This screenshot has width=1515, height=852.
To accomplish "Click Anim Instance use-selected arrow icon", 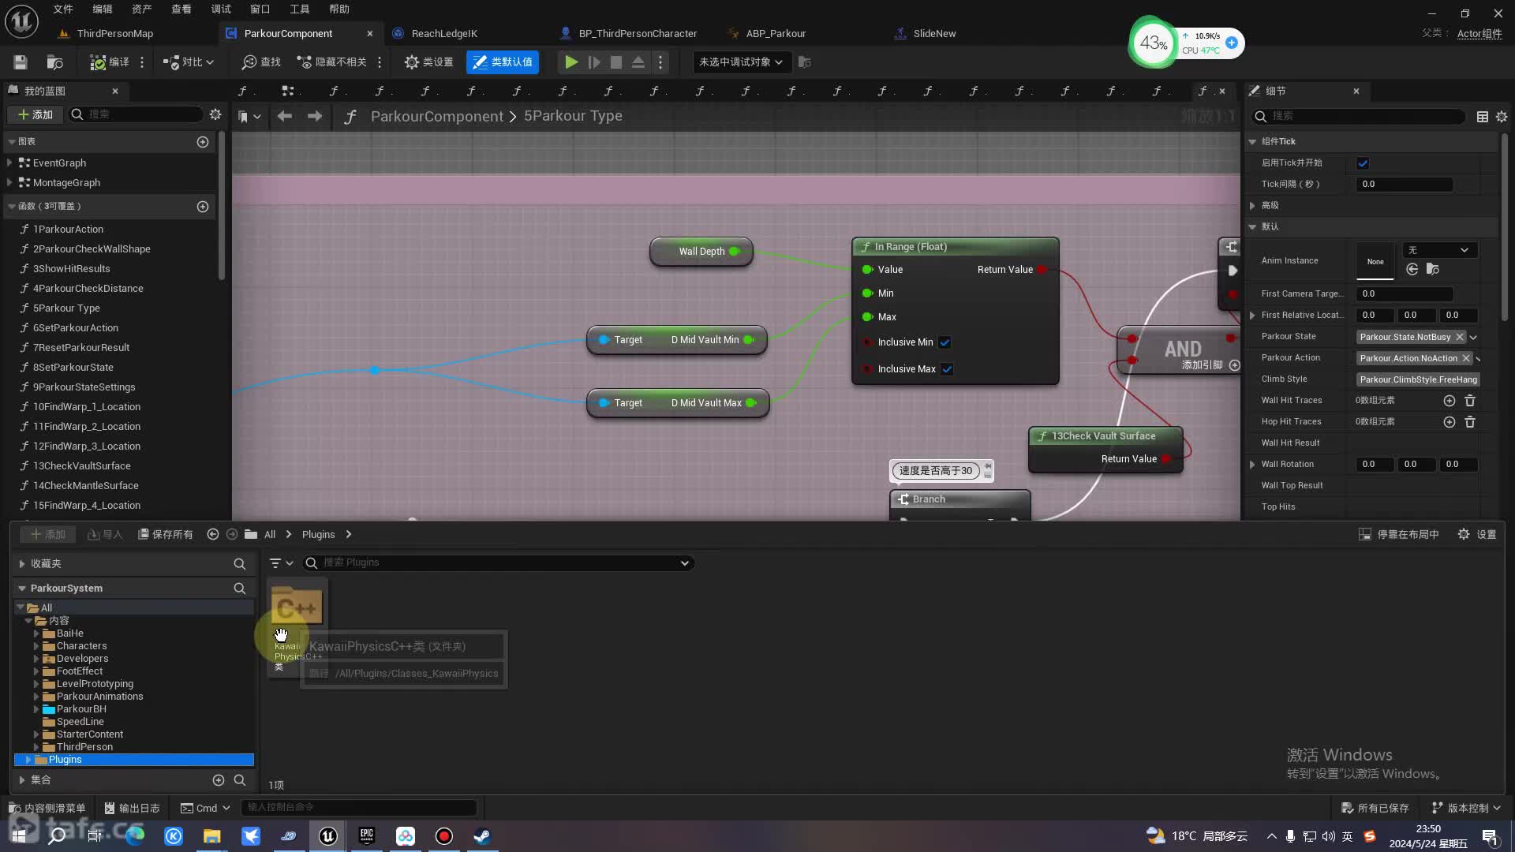I will 1412,269.
